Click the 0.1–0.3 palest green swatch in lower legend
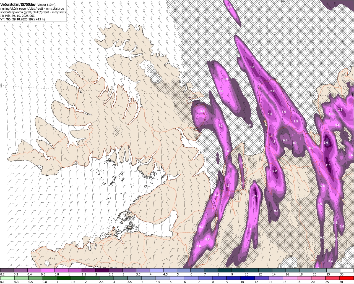Screen dimensions: 354x284 point(7,278)
